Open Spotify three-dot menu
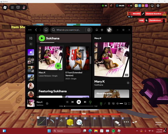168x134 pixels. pyautogui.click(x=30, y=30)
